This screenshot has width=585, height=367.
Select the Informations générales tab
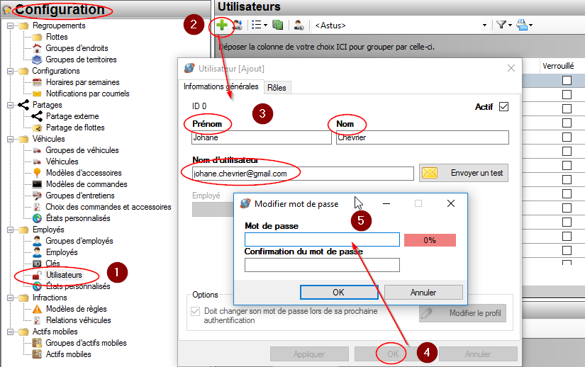221,86
